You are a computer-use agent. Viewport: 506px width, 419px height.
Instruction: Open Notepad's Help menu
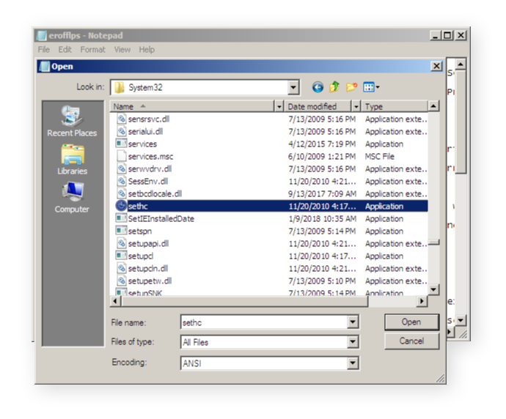point(147,50)
